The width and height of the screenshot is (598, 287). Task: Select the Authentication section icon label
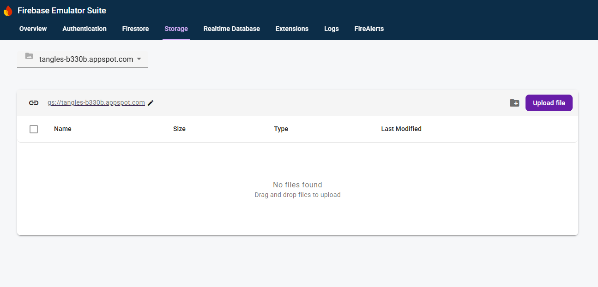coord(85,29)
